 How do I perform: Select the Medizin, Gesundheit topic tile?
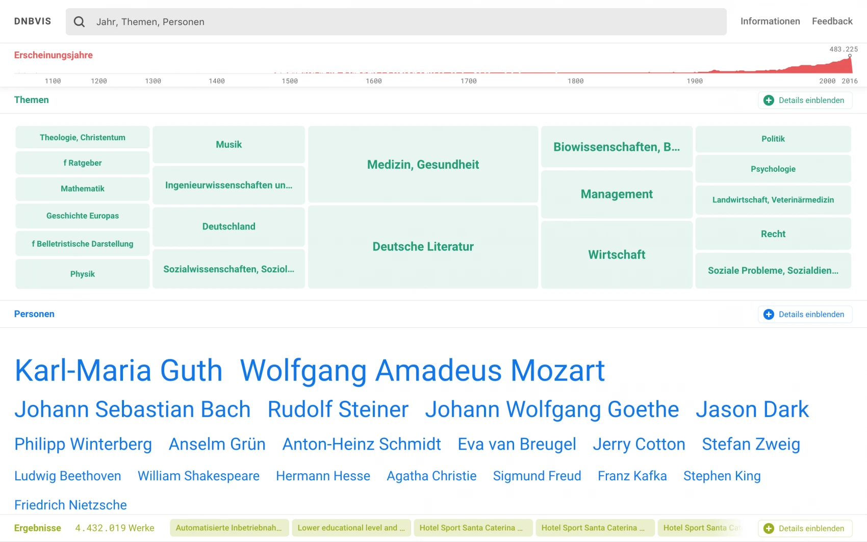pyautogui.click(x=423, y=164)
